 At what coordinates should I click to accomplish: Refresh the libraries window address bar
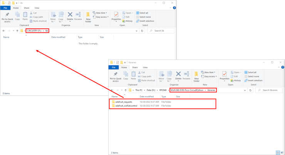[250, 90]
